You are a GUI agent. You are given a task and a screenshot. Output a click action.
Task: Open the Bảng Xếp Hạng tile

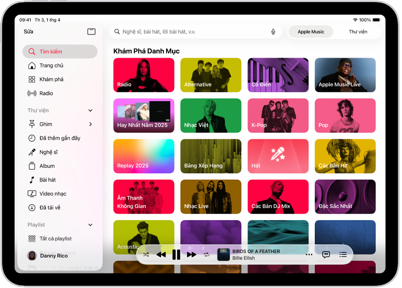pos(211,156)
